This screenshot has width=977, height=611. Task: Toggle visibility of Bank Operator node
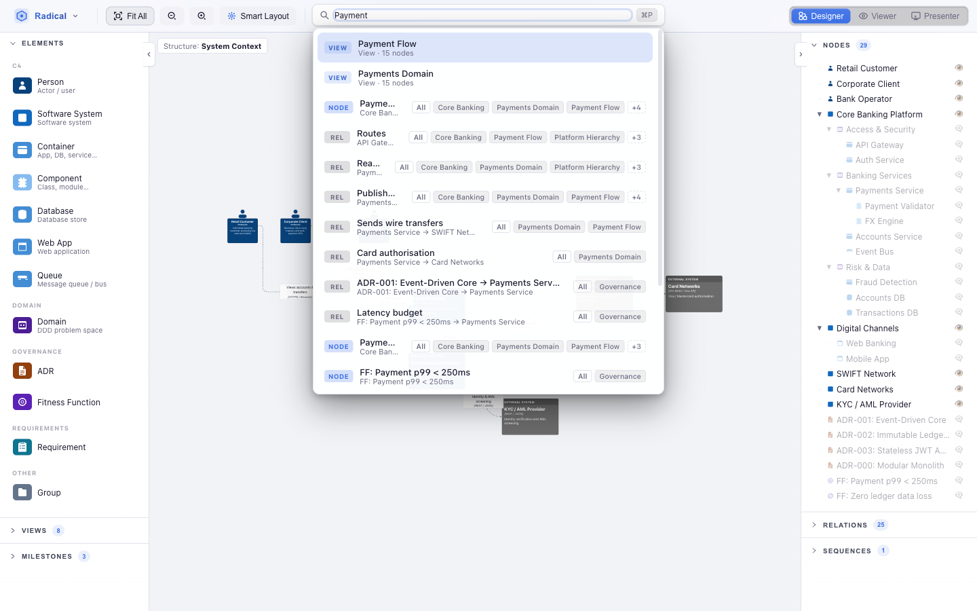click(959, 98)
